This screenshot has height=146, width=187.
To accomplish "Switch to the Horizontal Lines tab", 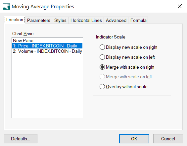I will coord(86,20).
